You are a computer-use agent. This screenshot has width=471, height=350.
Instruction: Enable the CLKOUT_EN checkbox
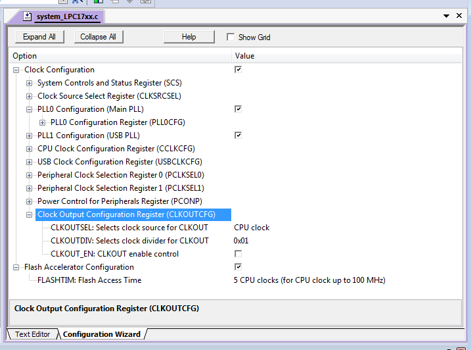(238, 253)
